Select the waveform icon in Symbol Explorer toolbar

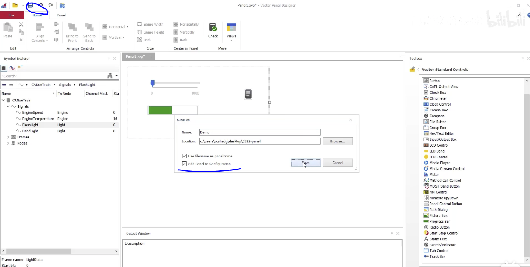[x=12, y=68]
